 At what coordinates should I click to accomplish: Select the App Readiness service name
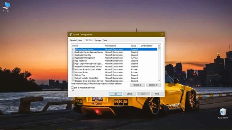pyautogui.click(x=81, y=61)
